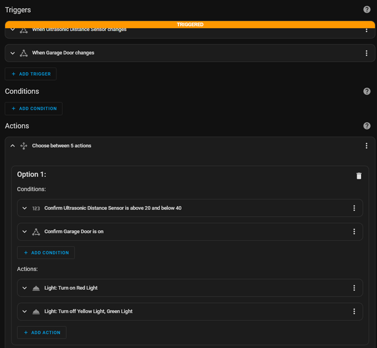Open three-dot menu for Garage Door trigger

point(367,53)
